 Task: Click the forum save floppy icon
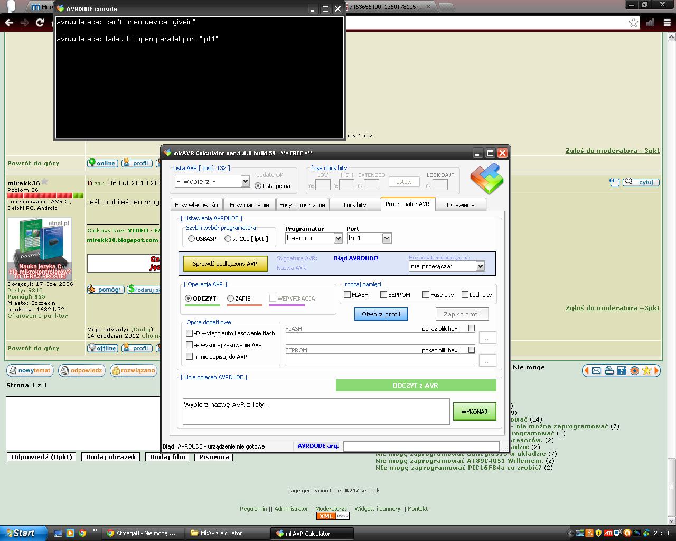[x=622, y=370]
